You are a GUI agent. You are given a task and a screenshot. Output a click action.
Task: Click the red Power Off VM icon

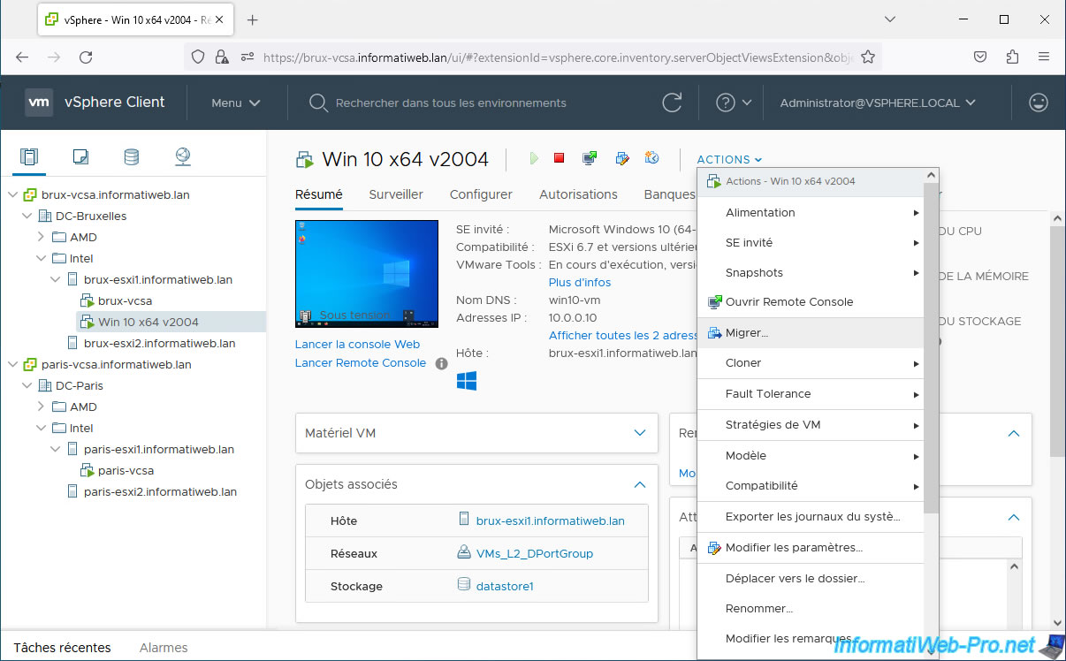[x=559, y=158]
